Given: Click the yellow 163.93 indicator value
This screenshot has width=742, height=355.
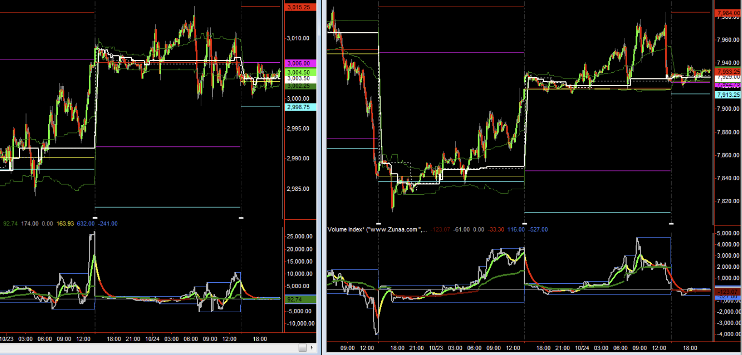Looking at the screenshot, I should pyautogui.click(x=65, y=224).
